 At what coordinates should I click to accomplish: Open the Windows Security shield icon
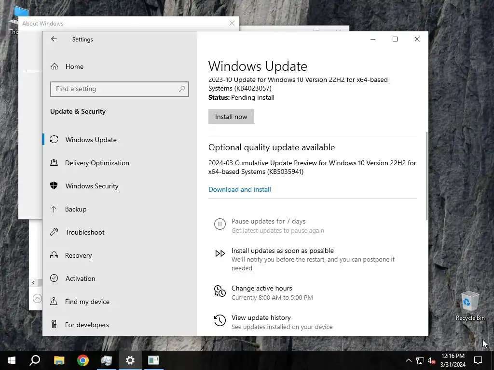click(x=54, y=185)
